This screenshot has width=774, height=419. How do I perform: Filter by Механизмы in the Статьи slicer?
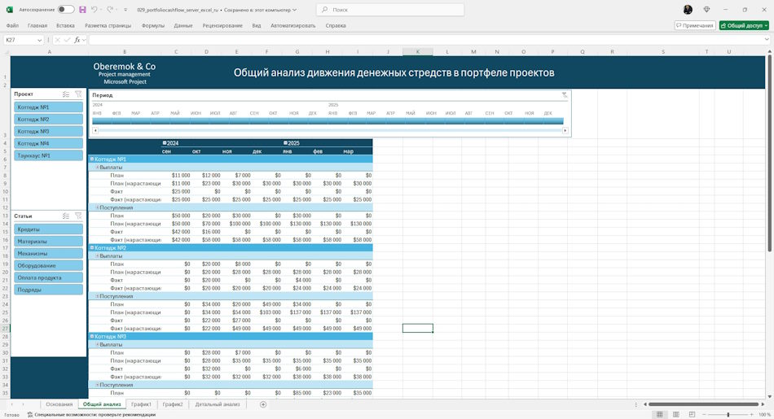(48, 253)
